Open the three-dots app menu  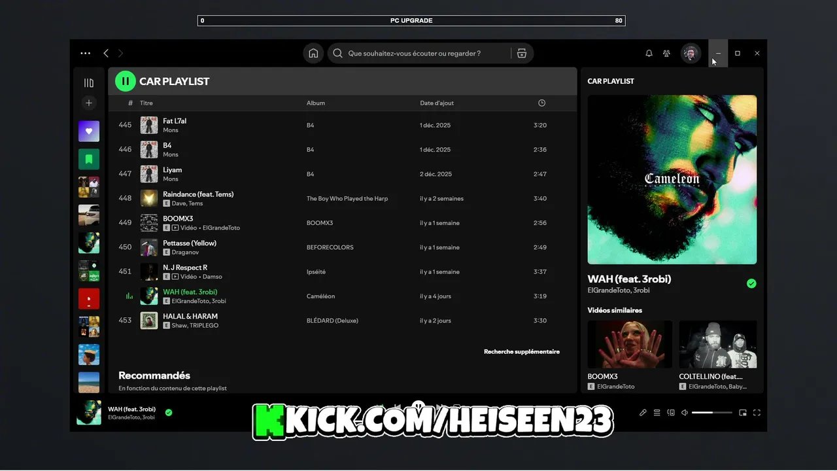(x=85, y=53)
